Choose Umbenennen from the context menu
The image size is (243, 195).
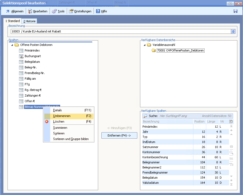62,116
